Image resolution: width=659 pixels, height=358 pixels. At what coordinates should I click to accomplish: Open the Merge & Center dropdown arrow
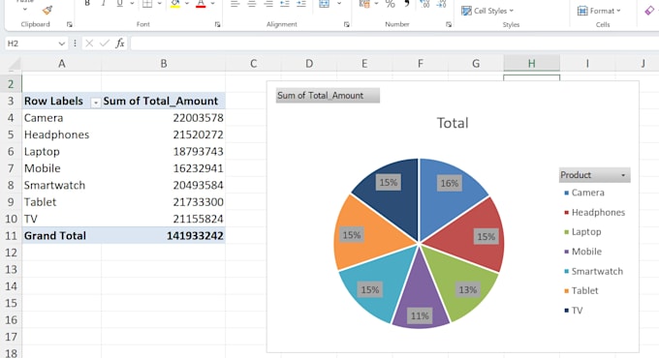339,4
